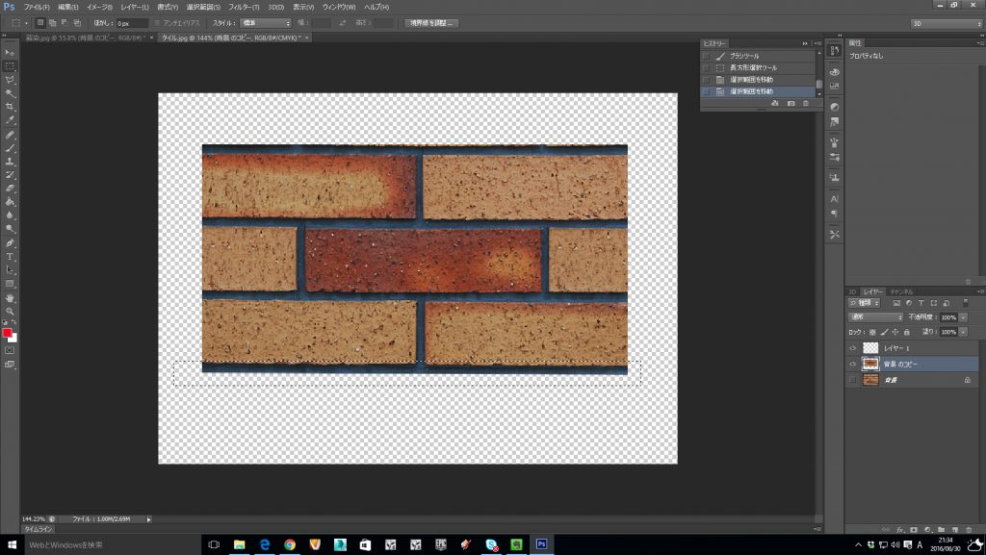The width and height of the screenshot is (986, 555).
Task: Select the Rectangular Marquee tool
Action: pos(11,66)
